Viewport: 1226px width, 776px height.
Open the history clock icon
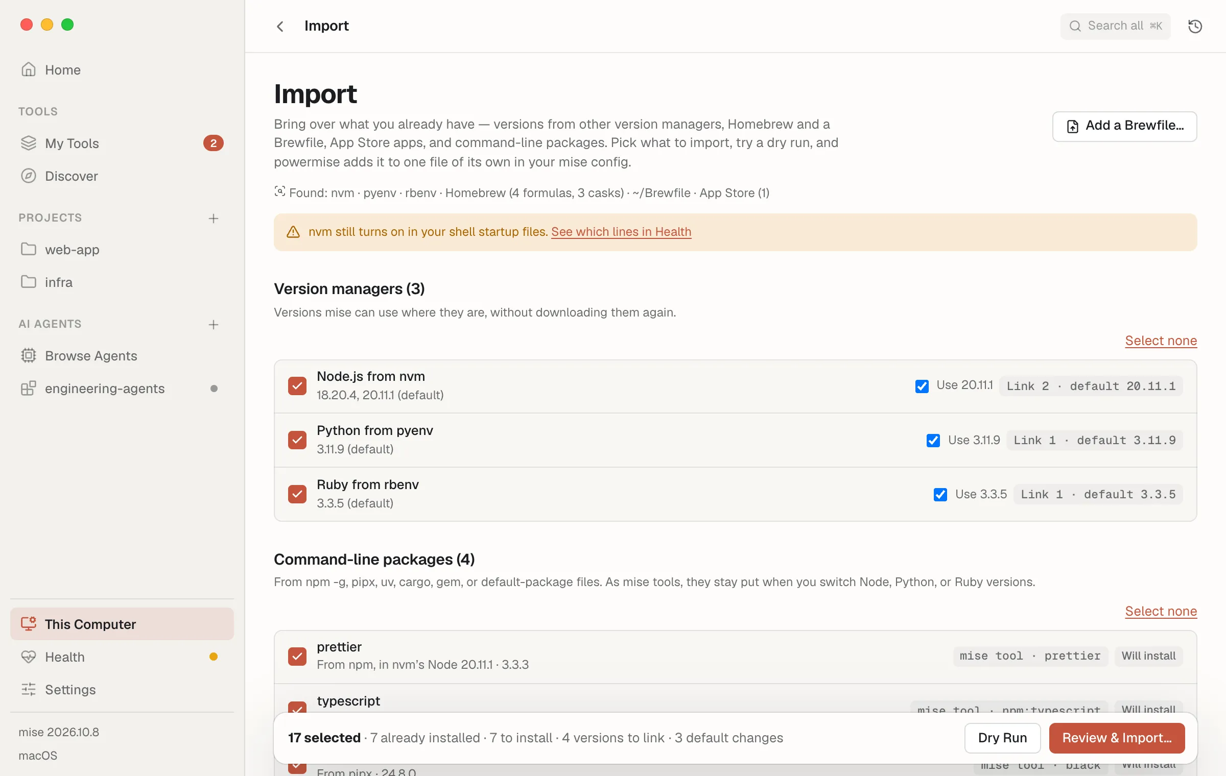[x=1195, y=26]
